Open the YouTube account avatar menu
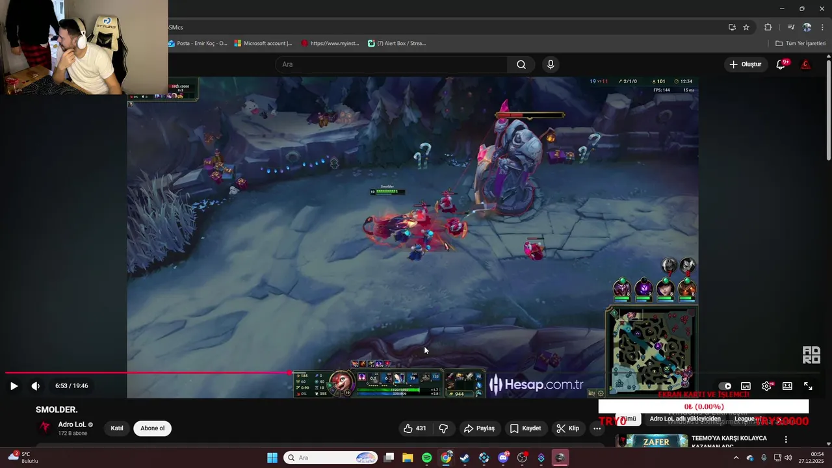 [805, 64]
